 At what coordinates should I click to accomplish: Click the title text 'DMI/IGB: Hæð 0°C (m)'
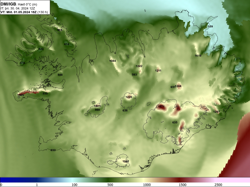[19, 4]
